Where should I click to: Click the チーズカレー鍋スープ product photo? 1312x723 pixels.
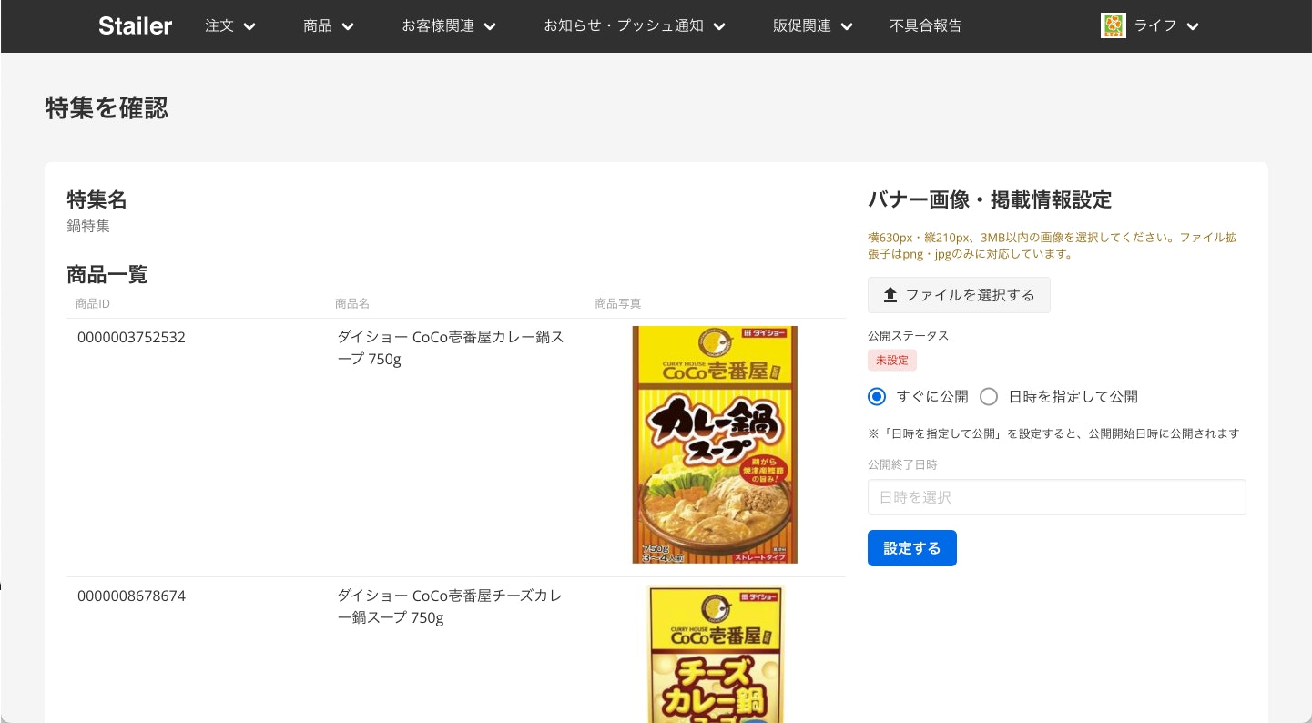click(x=715, y=653)
